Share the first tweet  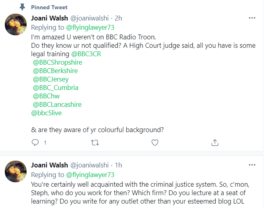coord(215,143)
